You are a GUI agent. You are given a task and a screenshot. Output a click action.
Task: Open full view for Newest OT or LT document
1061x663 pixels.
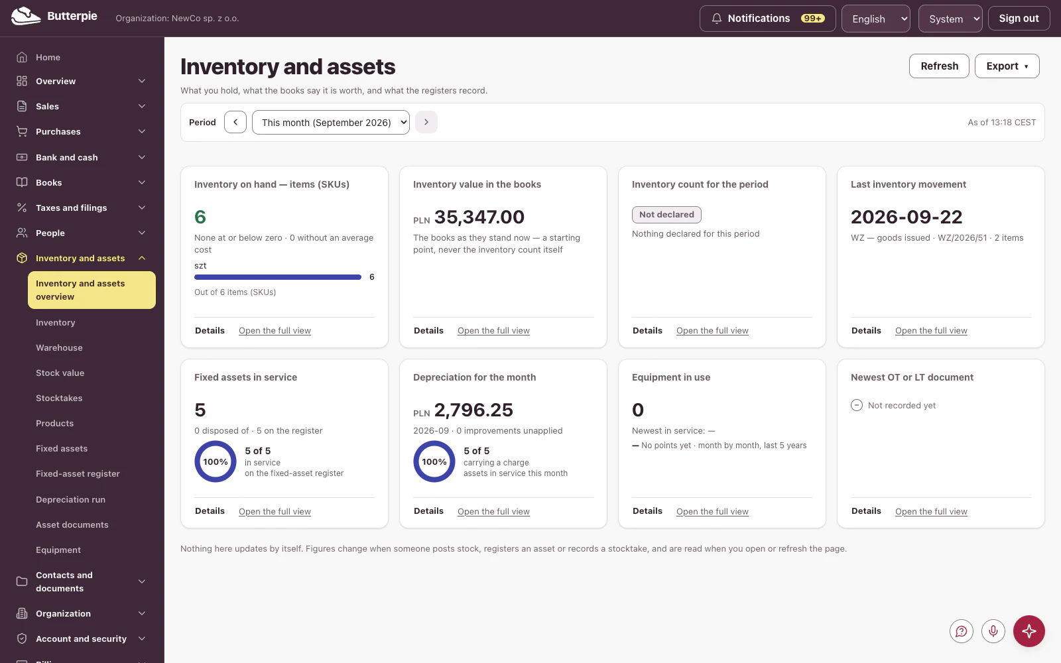931,511
